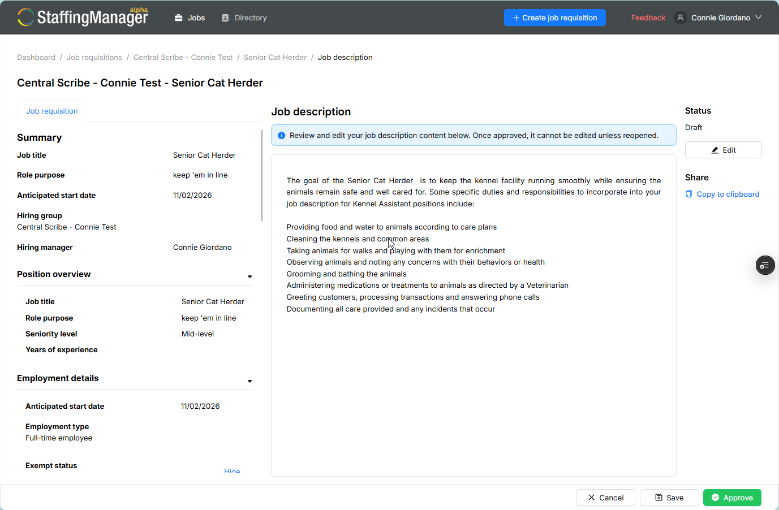This screenshot has width=779, height=510.
Task: Click the info icon in review banner
Action: (x=281, y=135)
